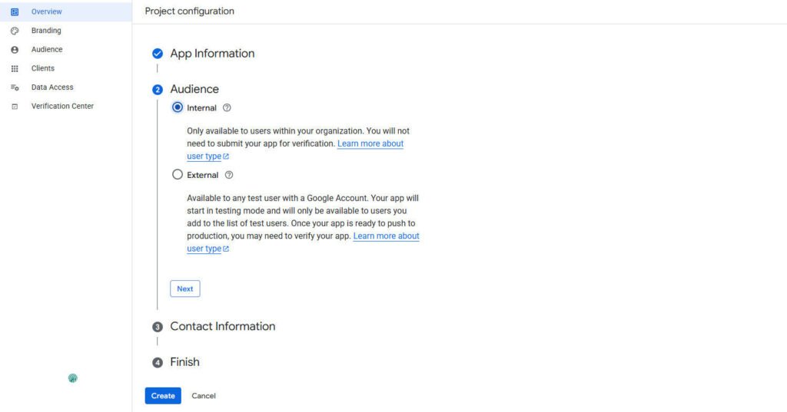787x412 pixels.
Task: Open the Clients menu item
Action: tap(66, 68)
